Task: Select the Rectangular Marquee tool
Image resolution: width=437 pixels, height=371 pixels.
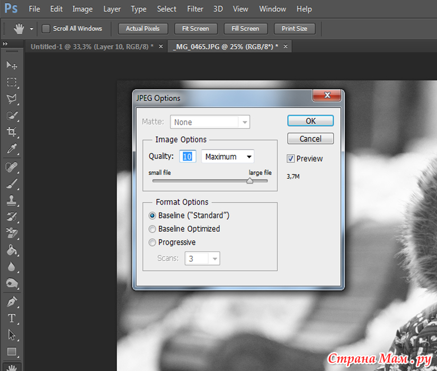Action: point(12,82)
